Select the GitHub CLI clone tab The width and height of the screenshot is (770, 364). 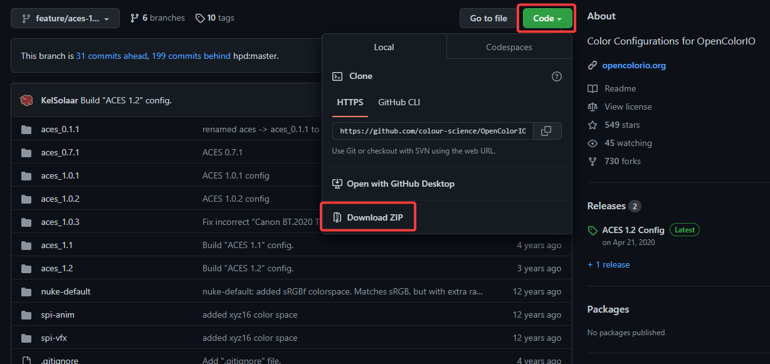click(399, 102)
